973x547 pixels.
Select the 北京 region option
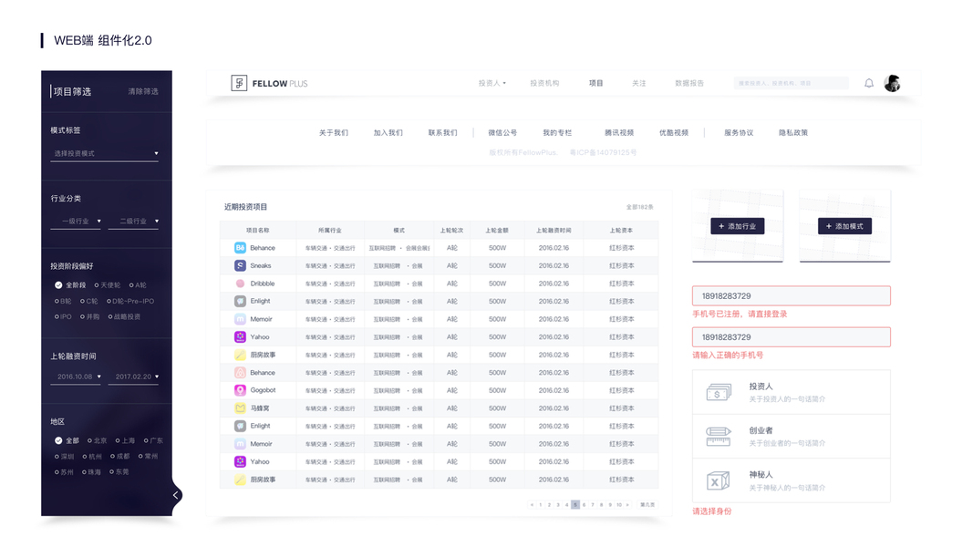pos(97,440)
